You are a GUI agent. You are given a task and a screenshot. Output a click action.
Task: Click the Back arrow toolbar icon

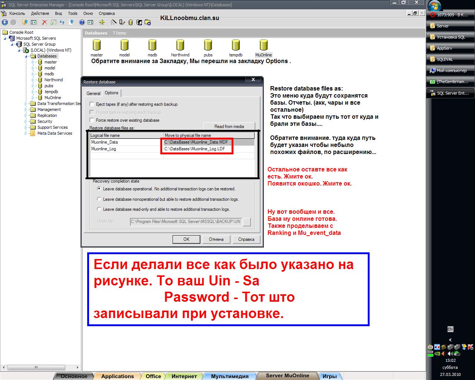(5, 22)
